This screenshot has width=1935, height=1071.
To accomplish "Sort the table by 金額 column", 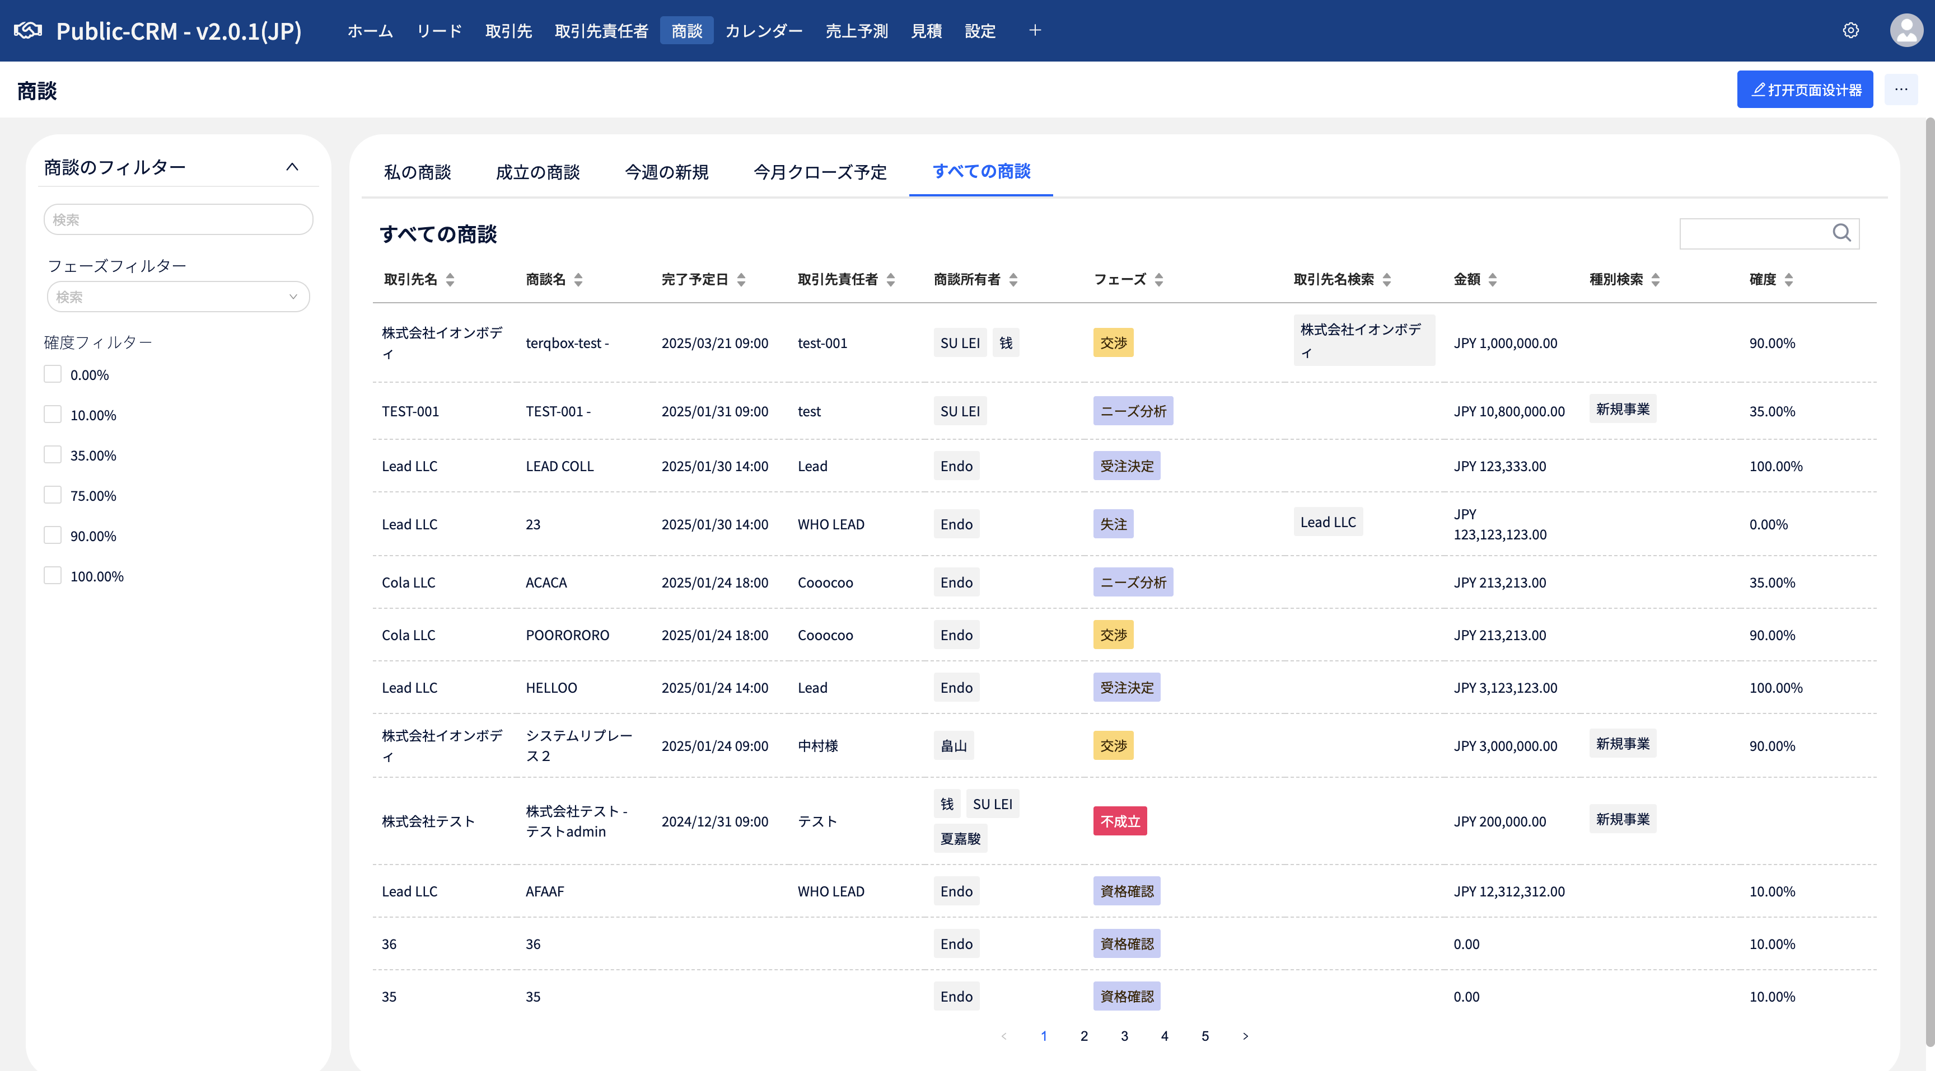I will [1493, 279].
